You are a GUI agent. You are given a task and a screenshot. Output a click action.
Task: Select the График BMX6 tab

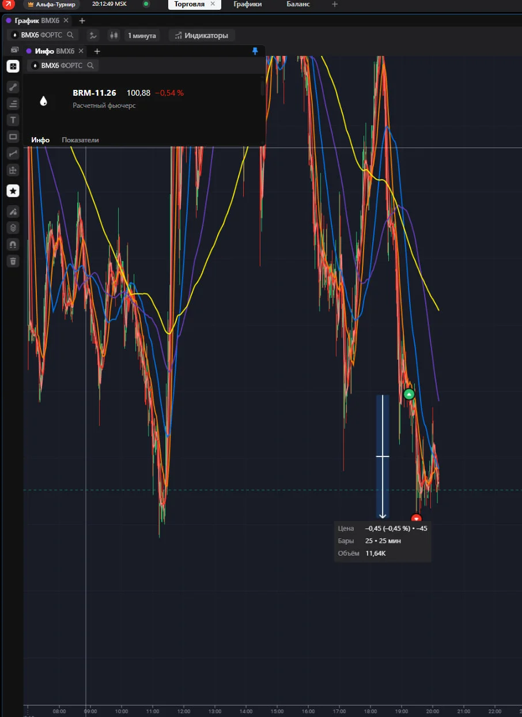click(37, 21)
